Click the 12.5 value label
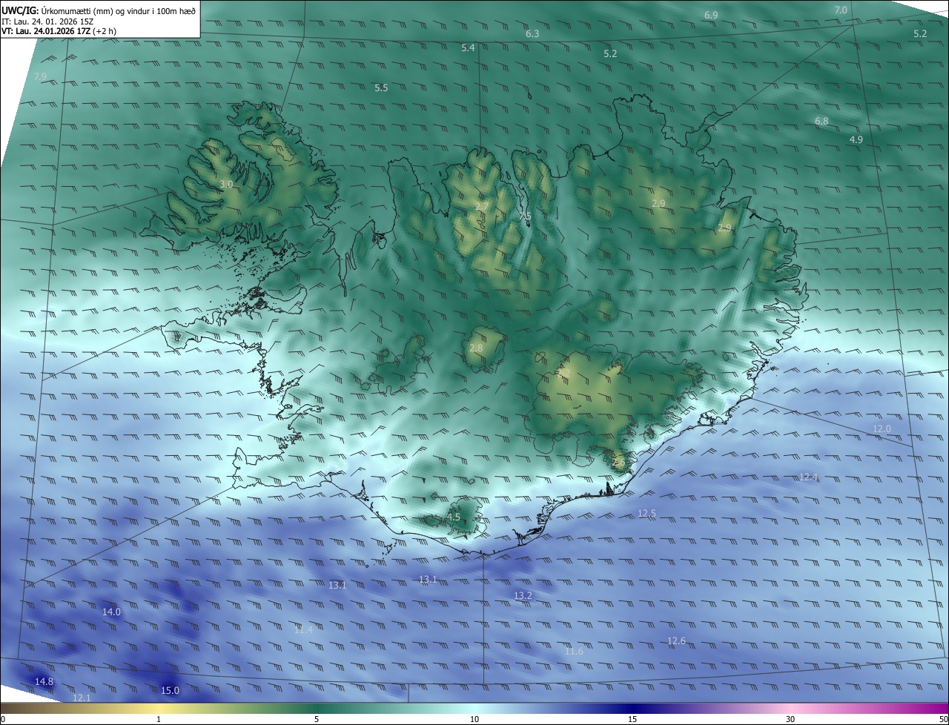This screenshot has width=949, height=725. click(x=647, y=513)
